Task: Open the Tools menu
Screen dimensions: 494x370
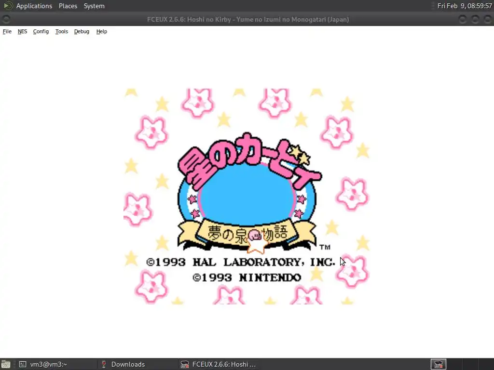Action: [62, 31]
